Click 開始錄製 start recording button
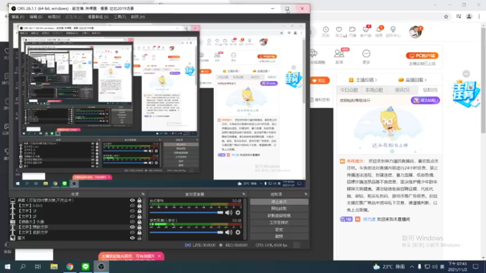The height and width of the screenshot is (273, 486). [279, 209]
